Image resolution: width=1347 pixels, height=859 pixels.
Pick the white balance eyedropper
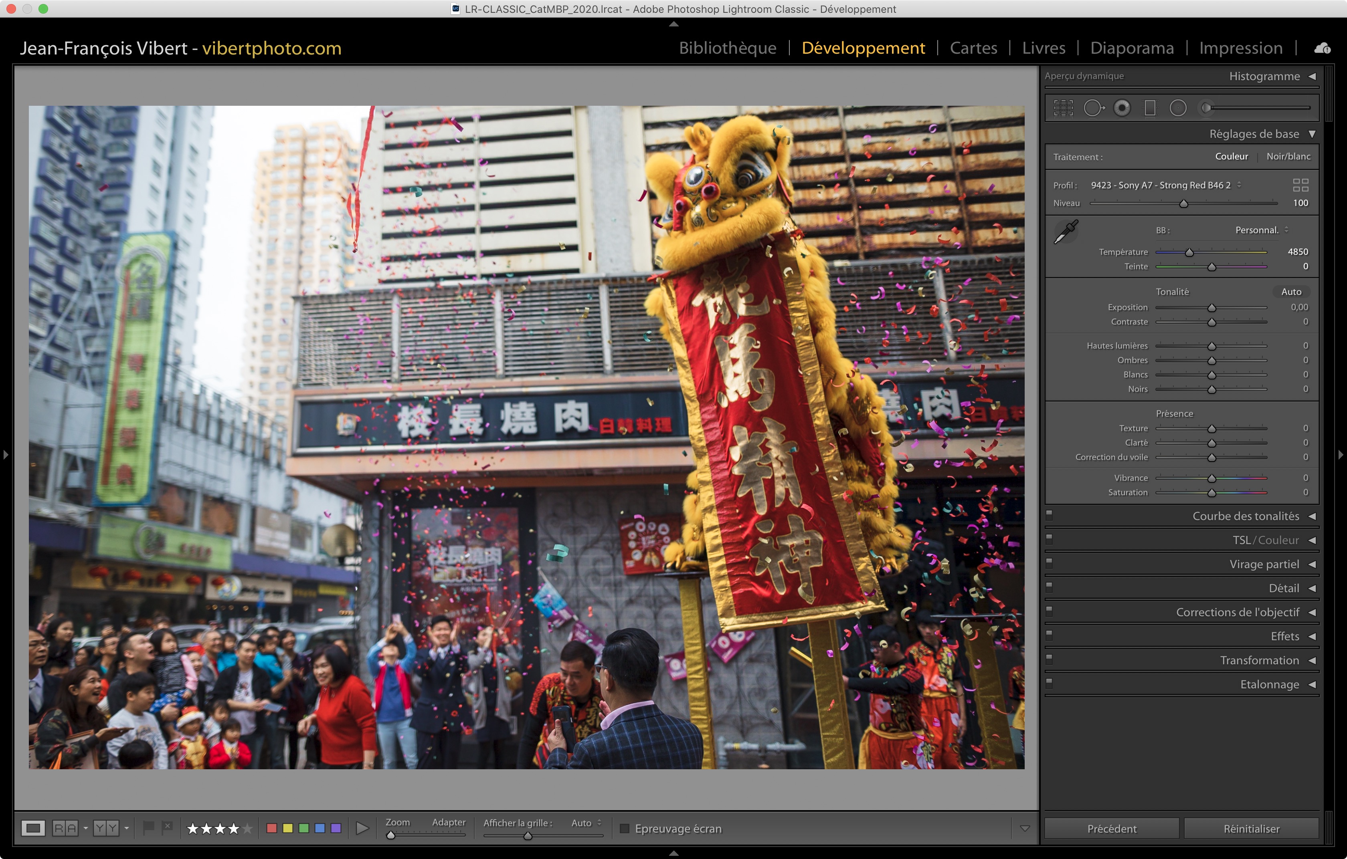point(1066,231)
